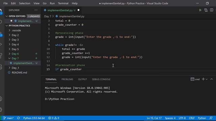Image resolution: width=216 pixels, height=121 pixels.
Task: Collapse the Day 7 folder
Action: 9,58
